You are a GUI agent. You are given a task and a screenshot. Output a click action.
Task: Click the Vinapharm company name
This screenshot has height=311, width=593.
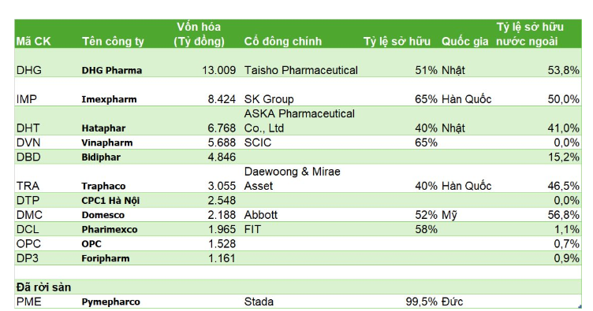(x=107, y=143)
